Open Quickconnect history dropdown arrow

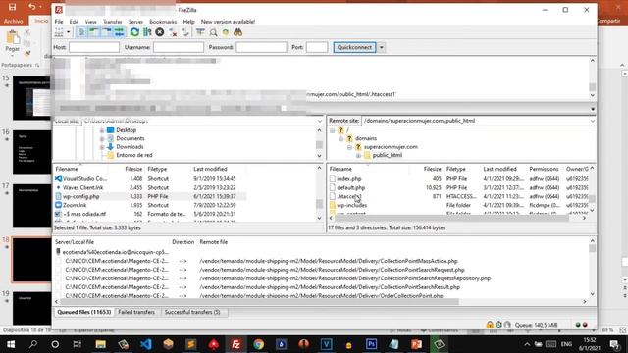pyautogui.click(x=382, y=47)
